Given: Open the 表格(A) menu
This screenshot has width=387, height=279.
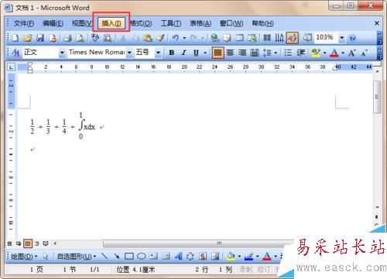Looking at the screenshot, I should pyautogui.click(x=200, y=23).
